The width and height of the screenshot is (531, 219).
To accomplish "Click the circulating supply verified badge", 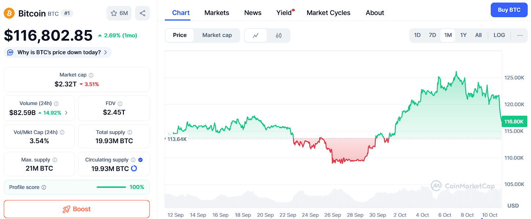I will click(x=141, y=160).
